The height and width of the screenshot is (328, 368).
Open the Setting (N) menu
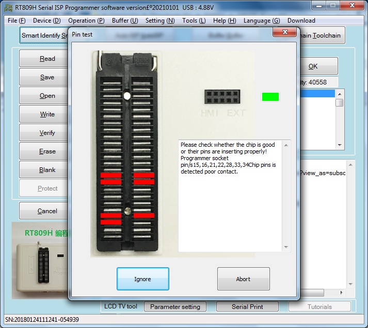click(x=160, y=21)
